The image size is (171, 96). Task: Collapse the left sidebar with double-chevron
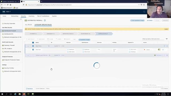[21, 19]
